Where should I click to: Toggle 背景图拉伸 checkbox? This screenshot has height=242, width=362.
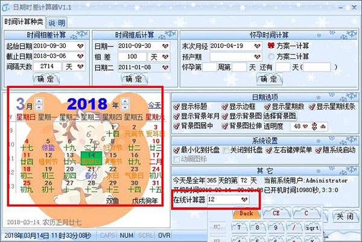(x=224, y=126)
